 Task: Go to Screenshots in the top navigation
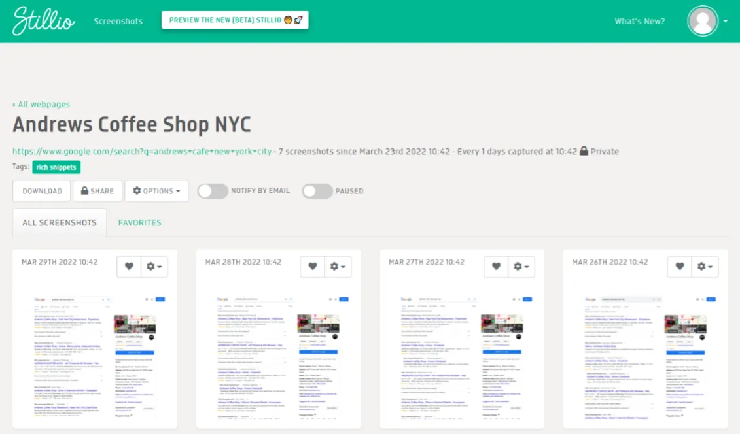click(x=118, y=21)
